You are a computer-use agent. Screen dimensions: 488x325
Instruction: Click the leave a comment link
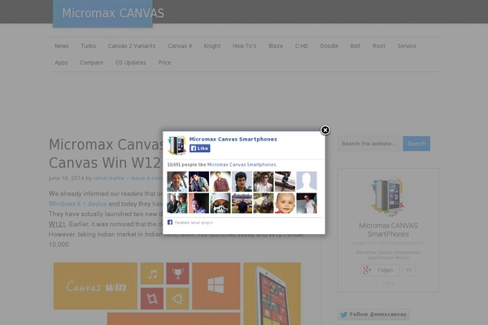click(x=146, y=178)
